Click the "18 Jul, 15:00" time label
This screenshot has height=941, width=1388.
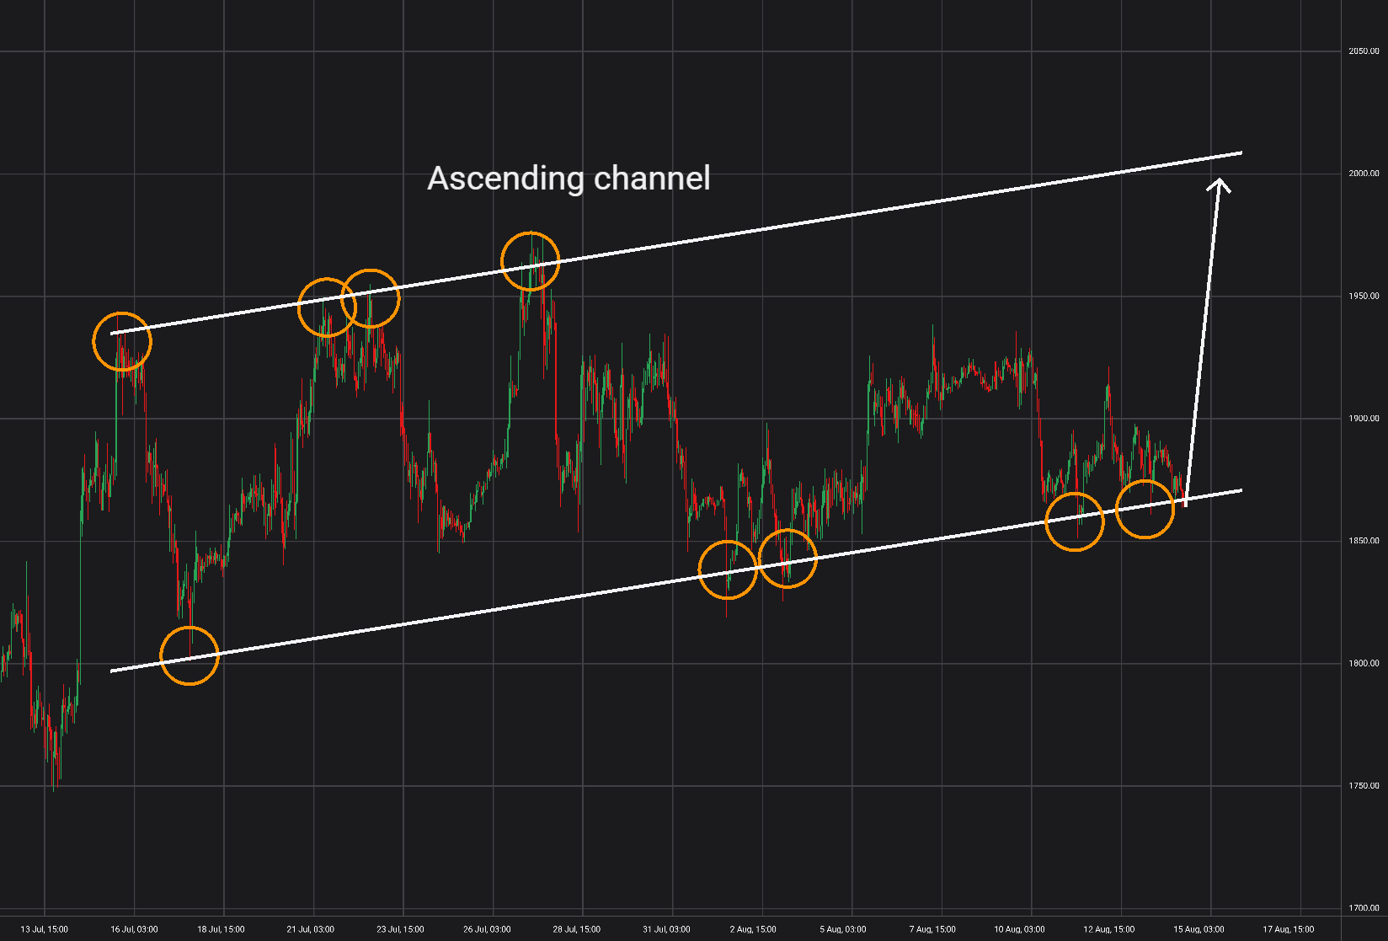click(222, 929)
